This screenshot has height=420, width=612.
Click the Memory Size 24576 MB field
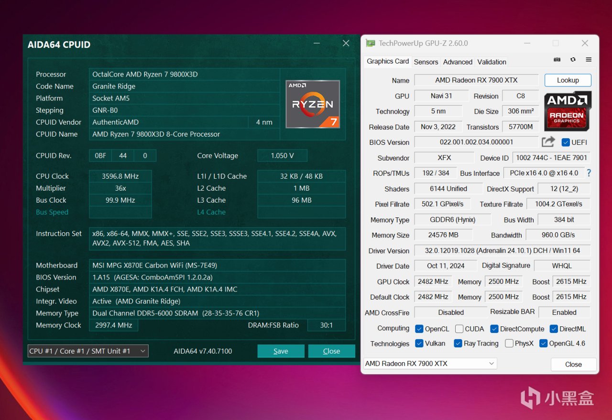pyautogui.click(x=443, y=235)
